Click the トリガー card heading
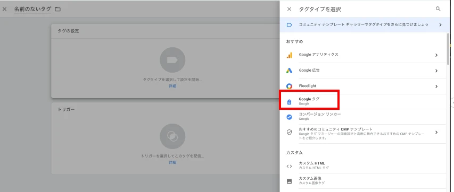 [66, 109]
